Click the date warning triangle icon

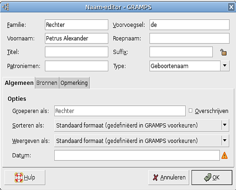tap(224, 155)
